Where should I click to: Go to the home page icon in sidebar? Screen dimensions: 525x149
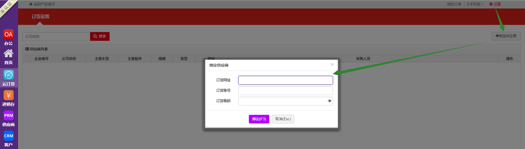coord(8,54)
